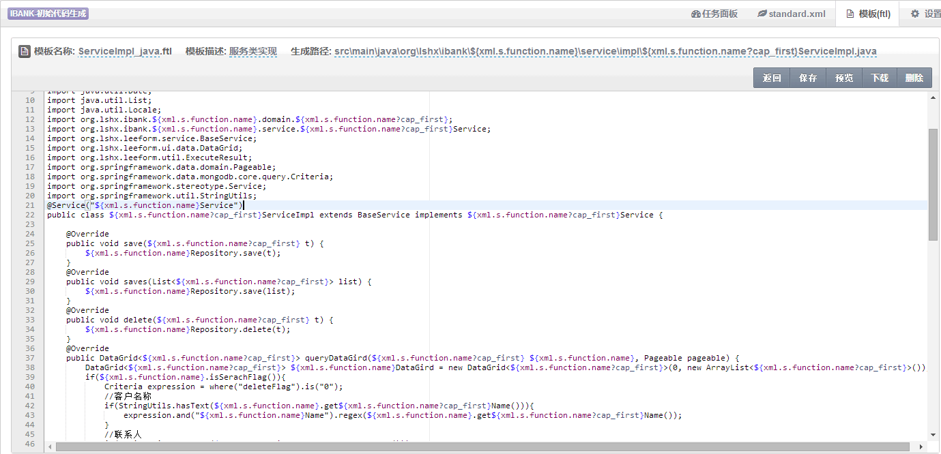Screen dimensions: 941x454
Task: Click the editor's vertical scrollbar up arrow
Action: 933,97
